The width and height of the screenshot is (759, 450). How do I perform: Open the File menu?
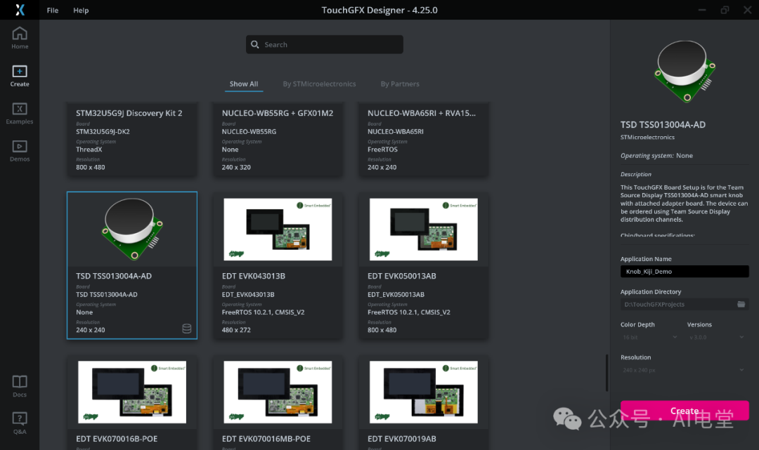click(52, 10)
